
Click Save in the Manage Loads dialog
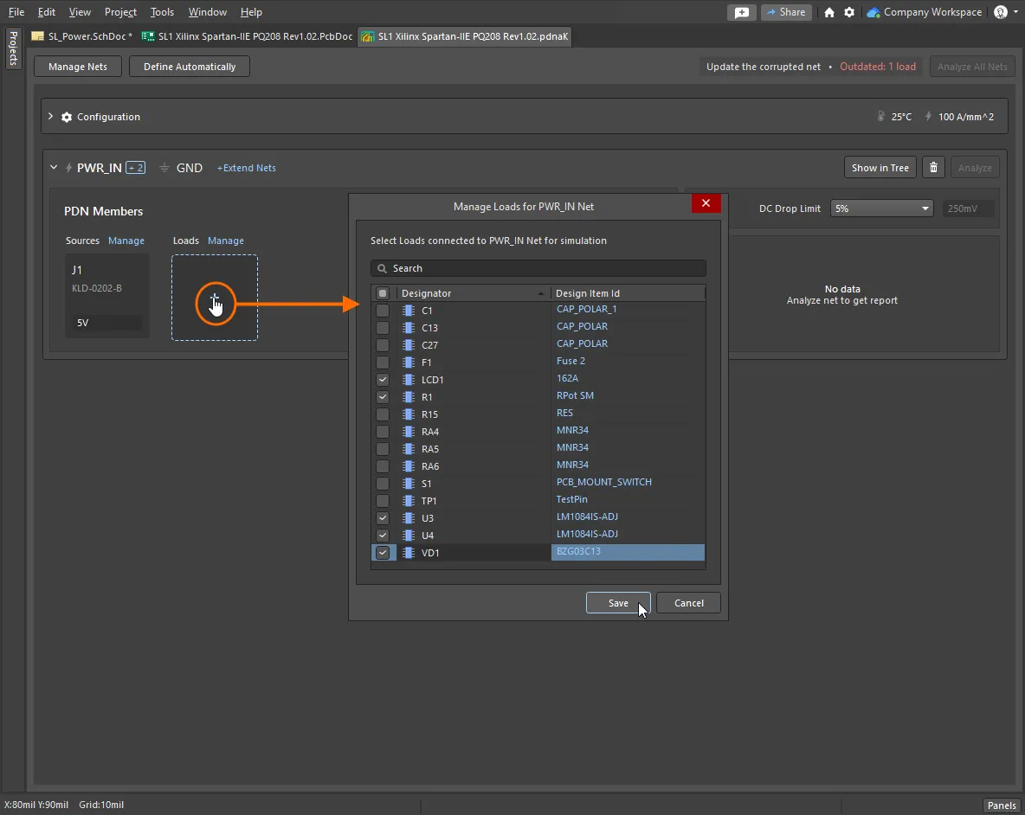click(x=617, y=603)
